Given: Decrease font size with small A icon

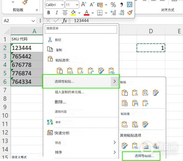Looking at the screenshot, I should tap(92, 5).
